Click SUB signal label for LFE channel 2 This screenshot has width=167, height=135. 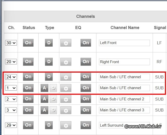159,99
